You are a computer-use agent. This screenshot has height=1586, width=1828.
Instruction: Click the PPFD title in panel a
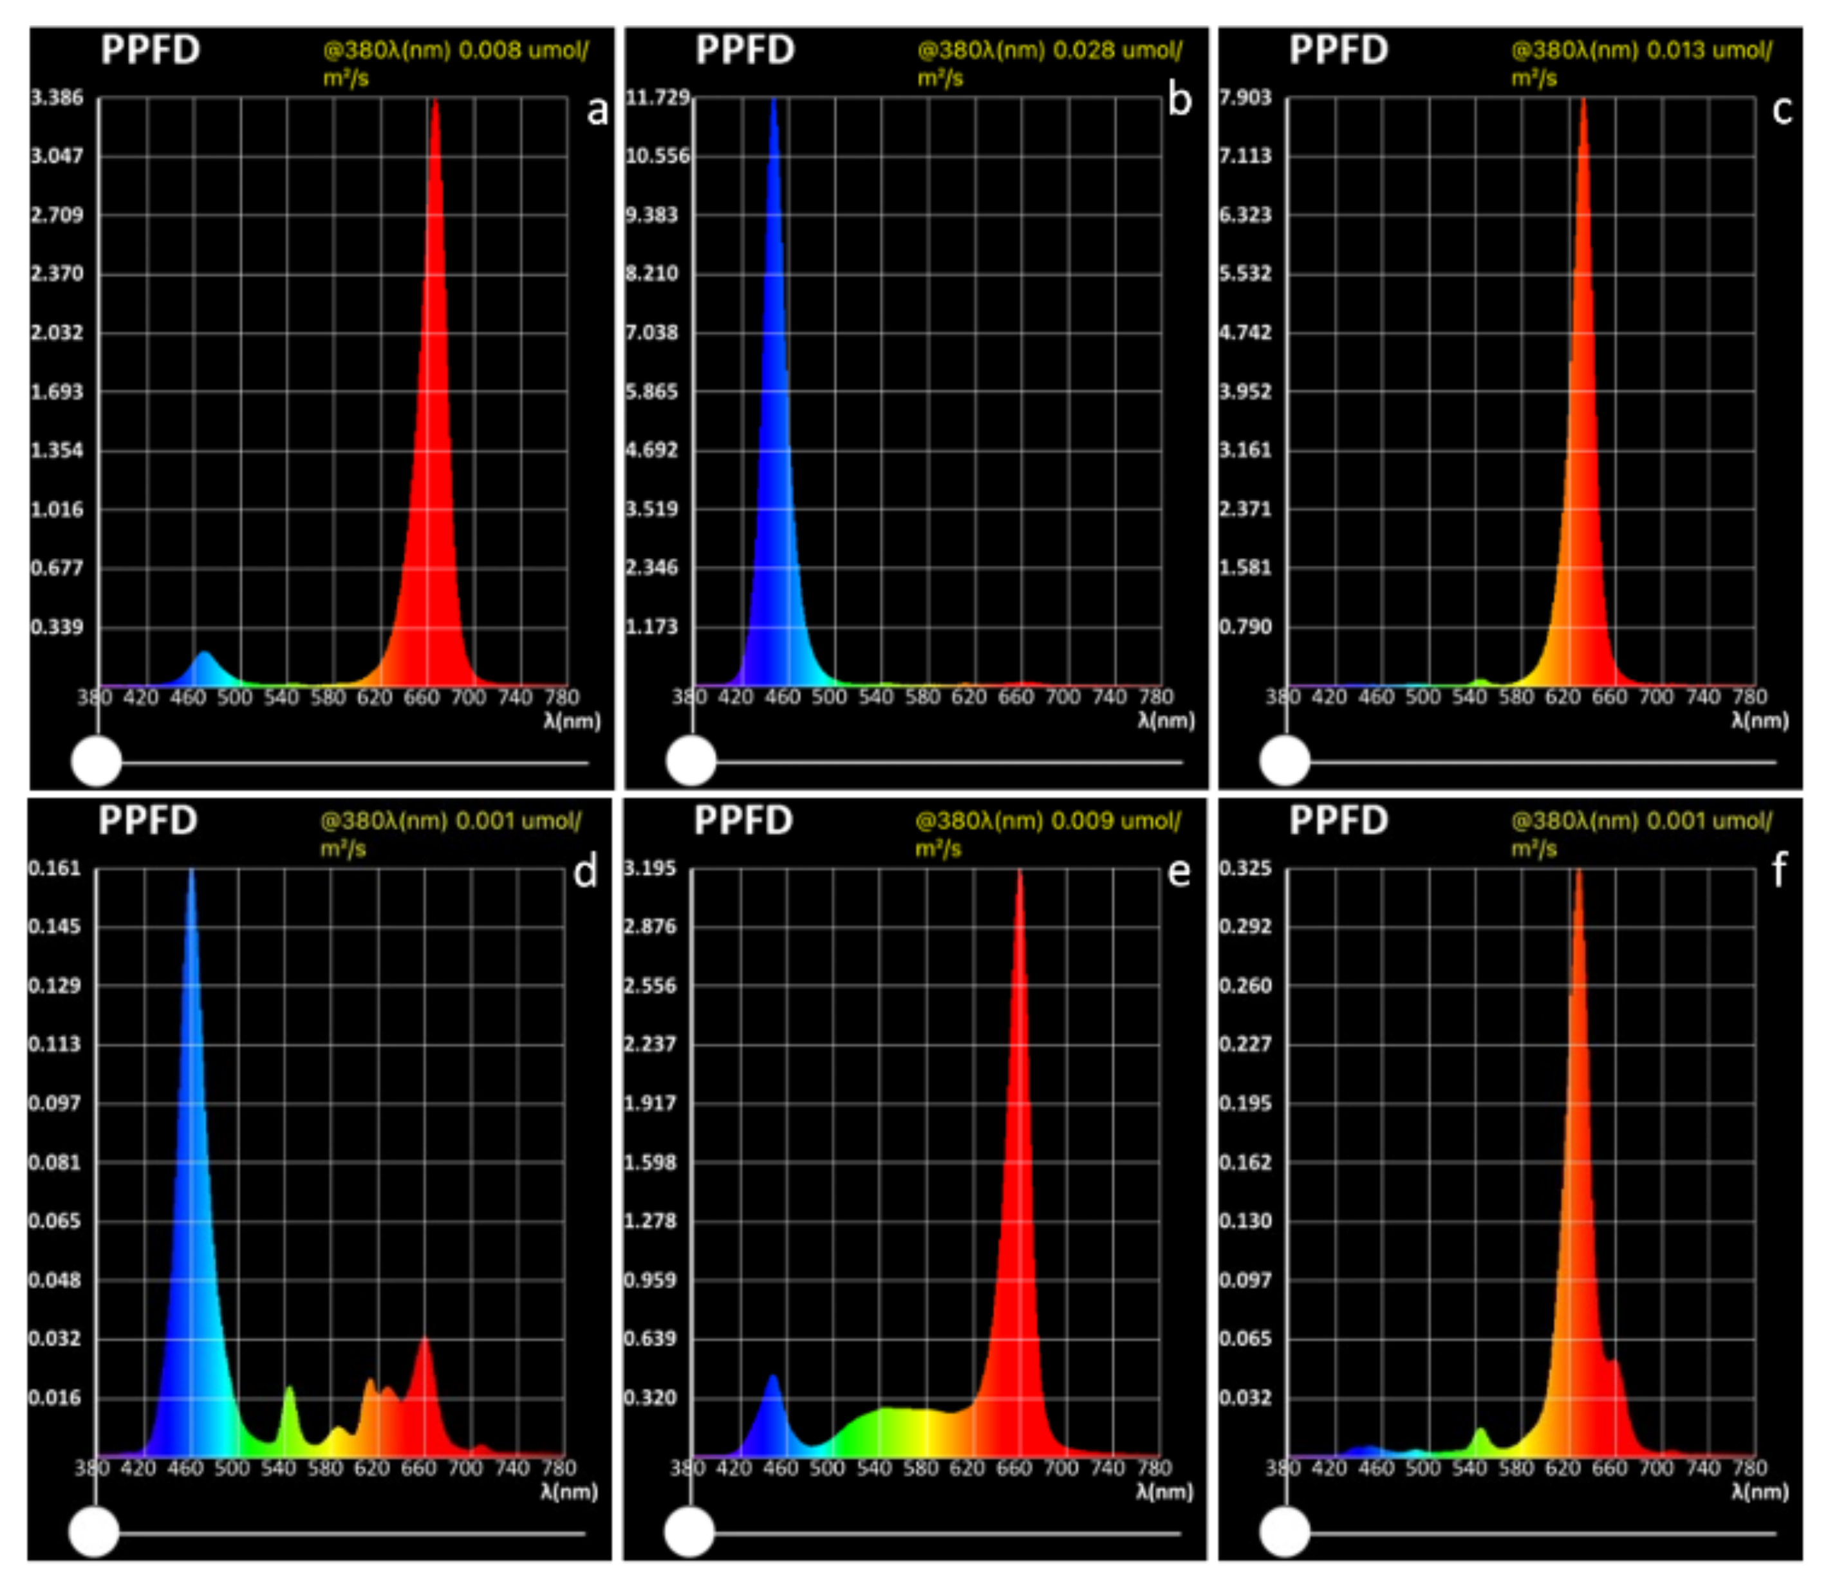151,50
